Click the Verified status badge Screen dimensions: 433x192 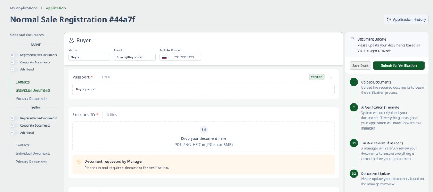pyautogui.click(x=316, y=77)
